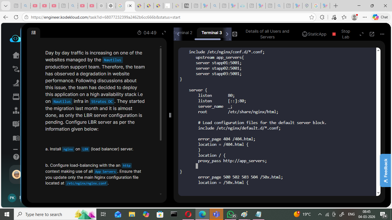Open the StaticApp button
This screenshot has height=220, width=392.
tap(314, 34)
